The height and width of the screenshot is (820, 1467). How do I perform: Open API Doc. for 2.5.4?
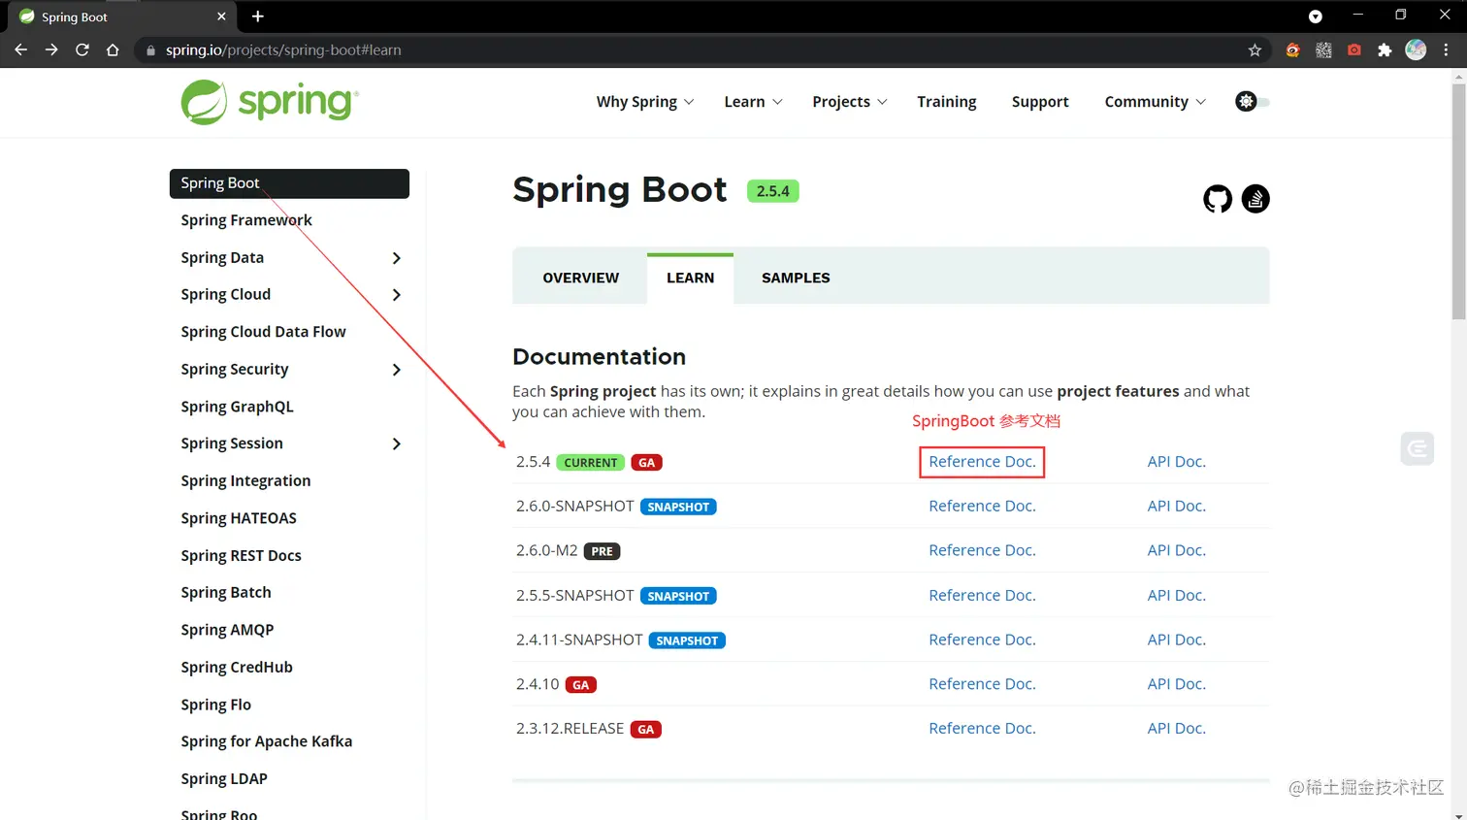(1176, 462)
